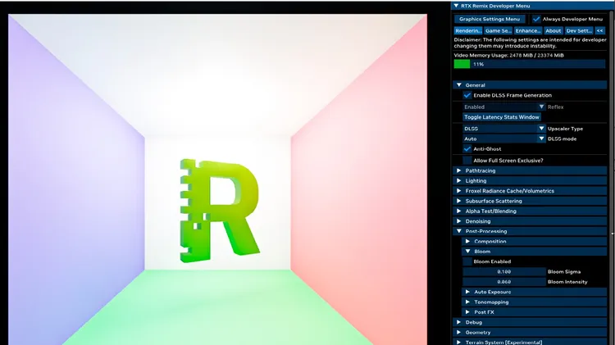Open the Graphics Settings Menu
The image size is (615, 345).
pos(490,19)
